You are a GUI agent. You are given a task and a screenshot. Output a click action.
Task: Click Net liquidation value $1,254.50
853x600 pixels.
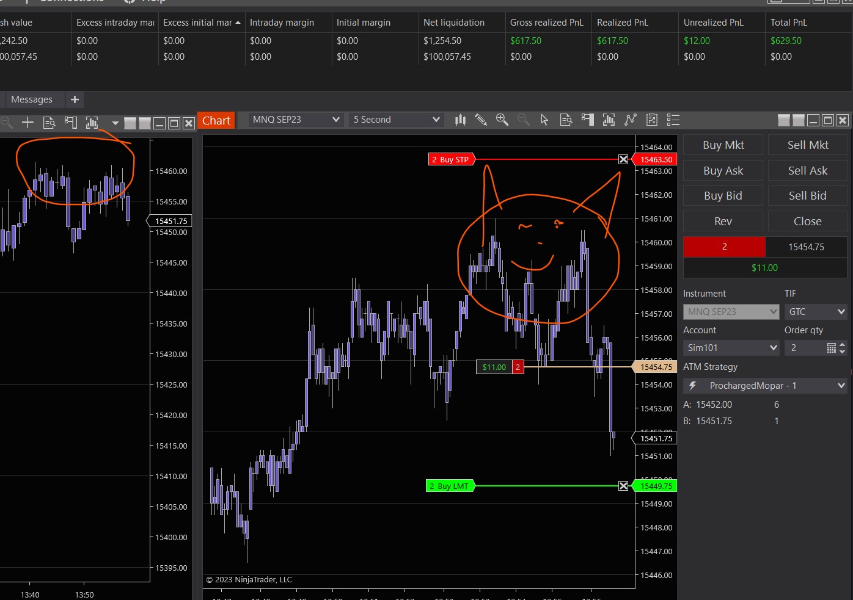pyautogui.click(x=442, y=41)
